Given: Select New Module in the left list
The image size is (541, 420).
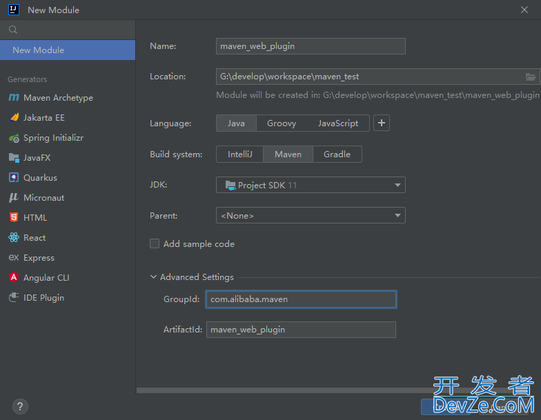Looking at the screenshot, I should (x=68, y=50).
